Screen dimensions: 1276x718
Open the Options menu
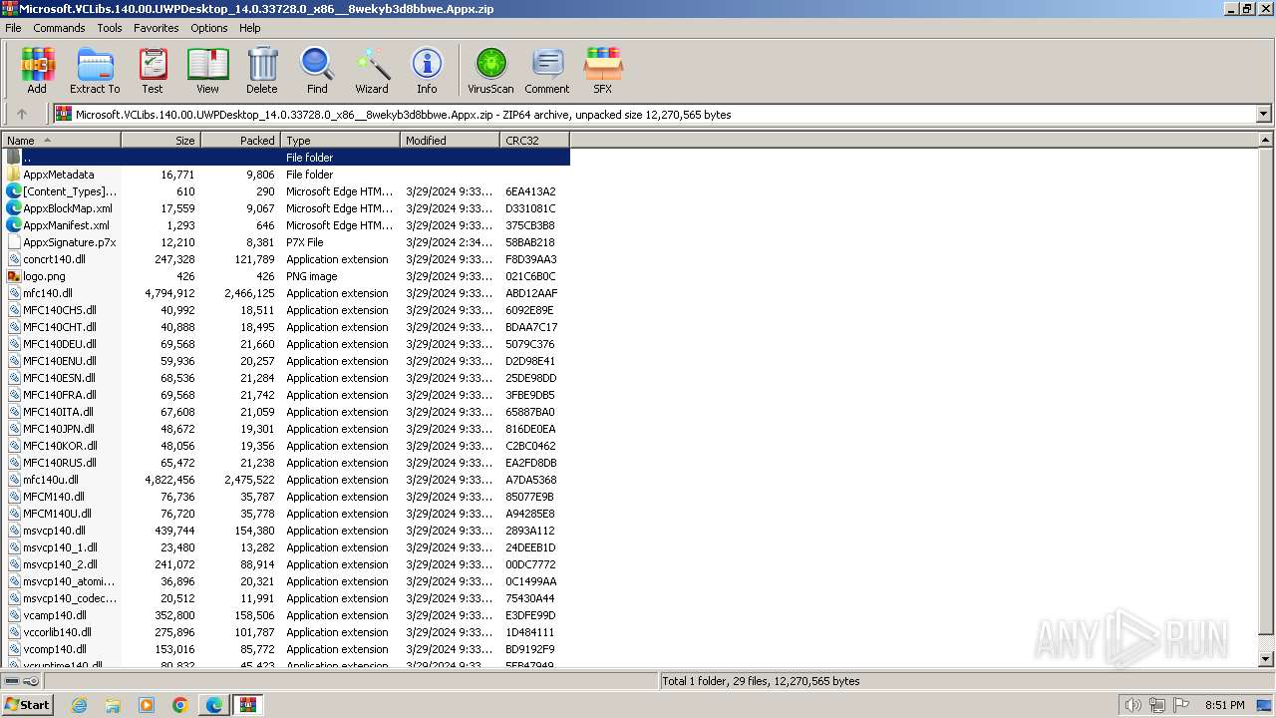pos(209,28)
